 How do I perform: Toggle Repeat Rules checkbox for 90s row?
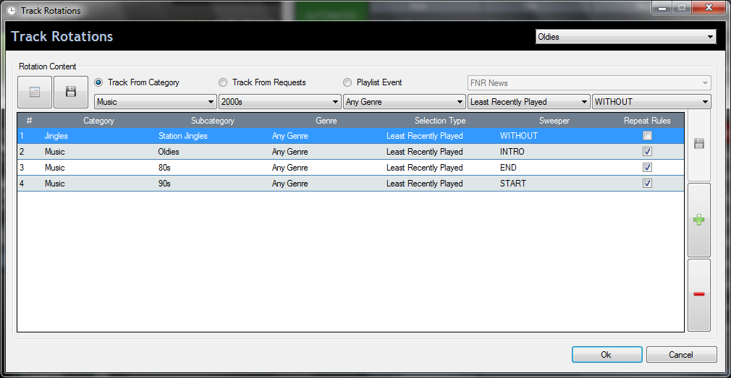647,184
